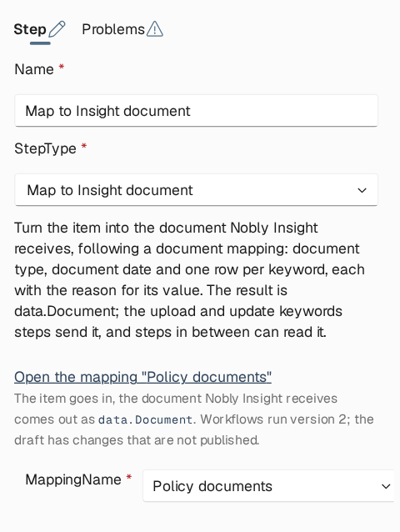Focus the Name input field
The width and height of the screenshot is (400, 532).
point(196,111)
